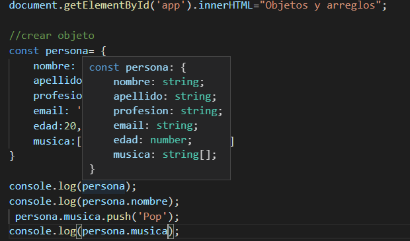
Task: Click the musica property key in the object
Action: [52, 141]
